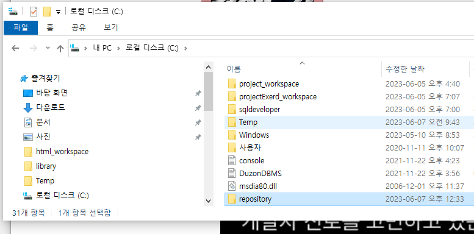
Task: Open the recent locations dropdown arrow
Action: click(48, 48)
